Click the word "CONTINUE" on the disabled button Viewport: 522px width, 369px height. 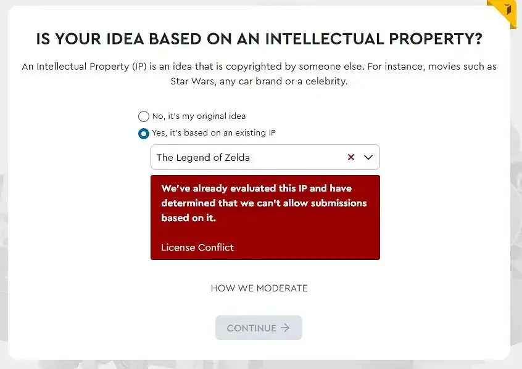pyautogui.click(x=251, y=328)
